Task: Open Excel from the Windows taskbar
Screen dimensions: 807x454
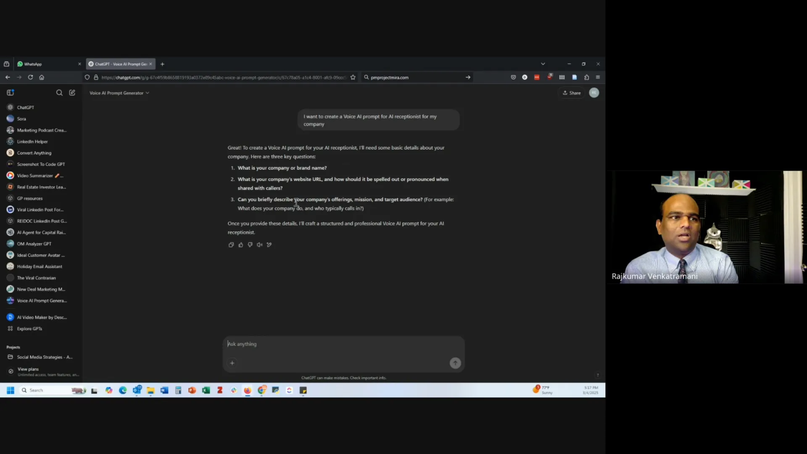Action: pyautogui.click(x=206, y=391)
